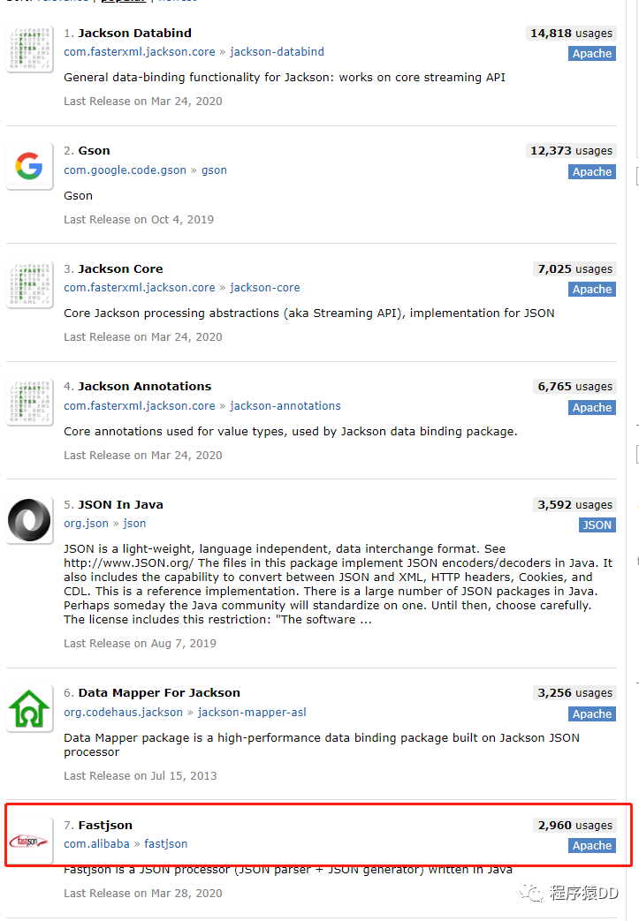The image size is (639, 921).
Task: Open the jackson-mapper-asl artifact link
Action: click(252, 712)
